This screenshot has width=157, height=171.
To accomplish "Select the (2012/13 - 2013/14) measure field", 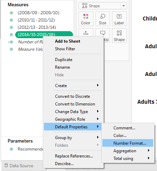I will [37, 27].
